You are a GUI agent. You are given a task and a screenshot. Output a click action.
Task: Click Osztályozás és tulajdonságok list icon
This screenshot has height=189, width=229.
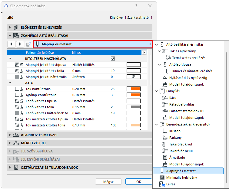[x=16, y=168]
